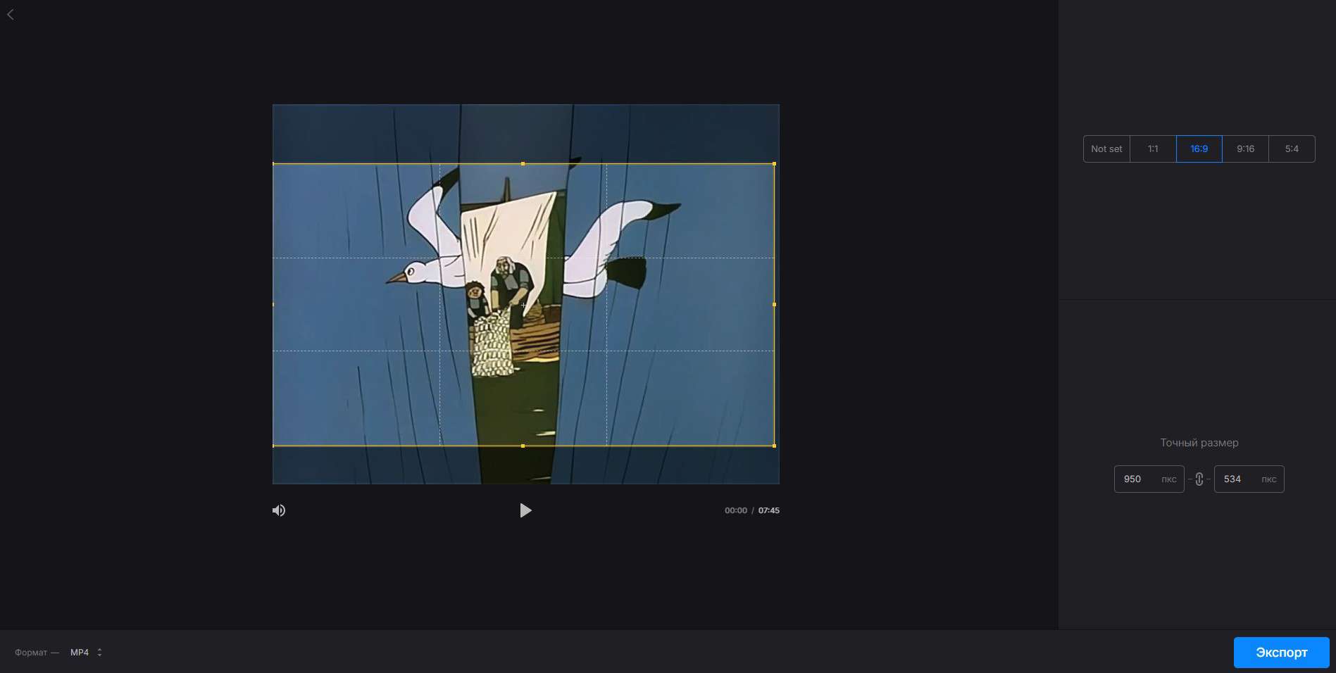Click the top-right crop corner handle
This screenshot has width=1336, height=673.
pyautogui.click(x=774, y=164)
